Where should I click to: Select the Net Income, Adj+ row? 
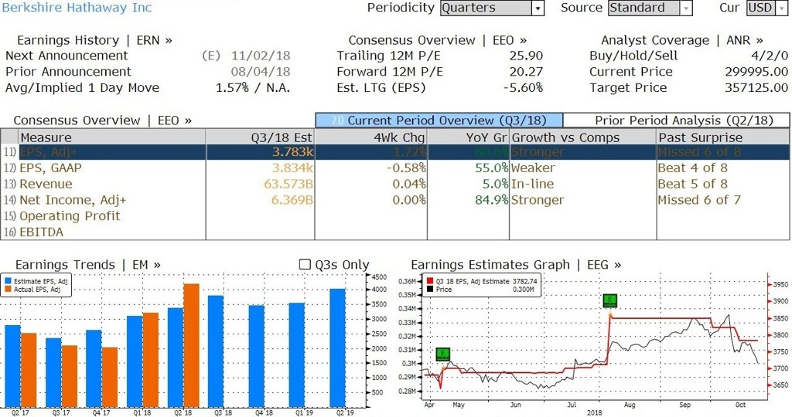point(395,200)
